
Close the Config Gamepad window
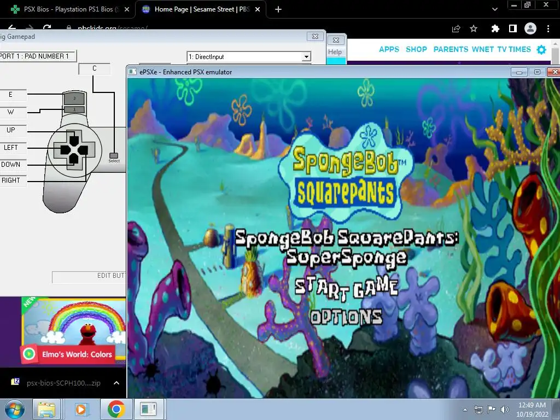316,37
